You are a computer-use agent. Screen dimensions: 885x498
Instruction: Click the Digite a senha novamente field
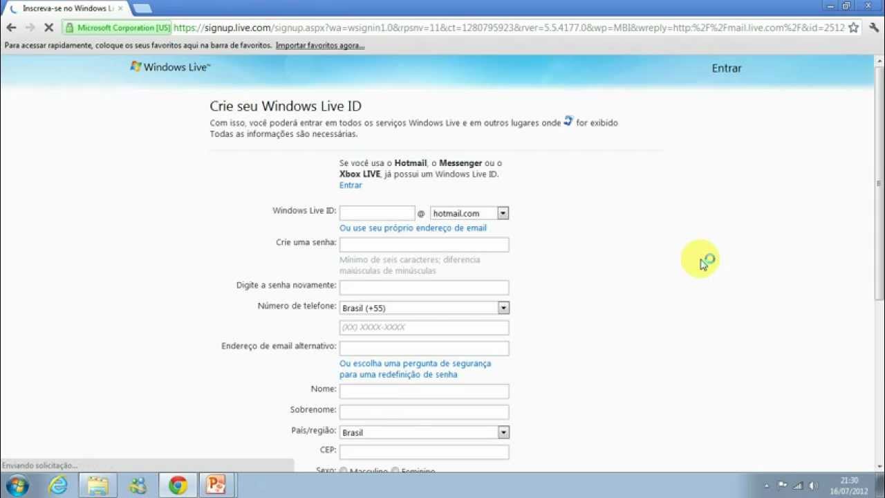(x=424, y=287)
